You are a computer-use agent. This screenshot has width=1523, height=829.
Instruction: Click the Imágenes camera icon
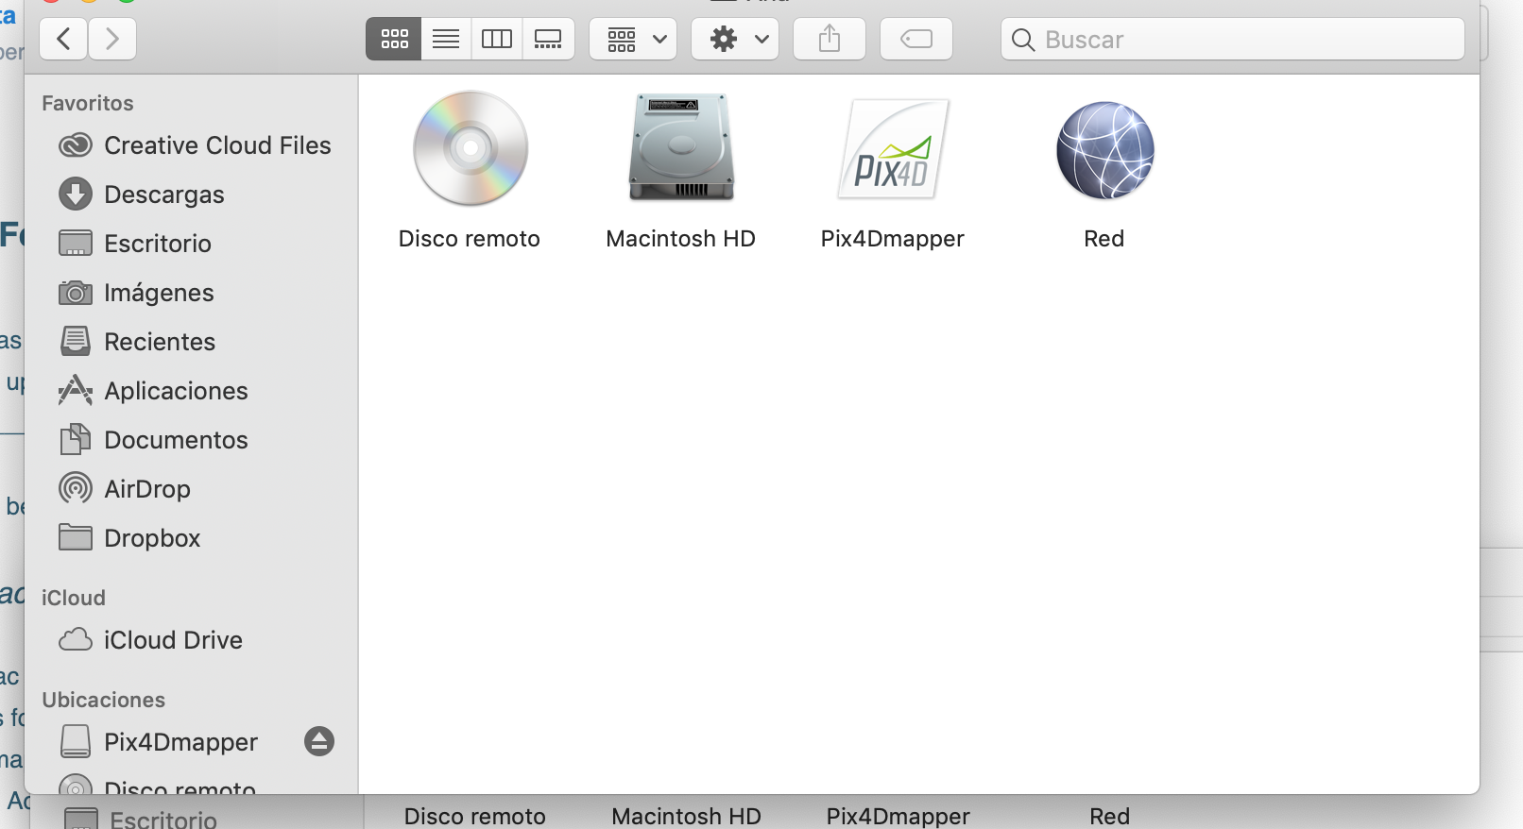pyautogui.click(x=76, y=293)
